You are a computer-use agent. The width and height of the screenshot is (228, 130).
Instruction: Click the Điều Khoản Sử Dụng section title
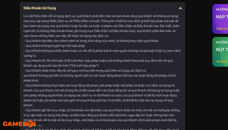click(x=40, y=8)
